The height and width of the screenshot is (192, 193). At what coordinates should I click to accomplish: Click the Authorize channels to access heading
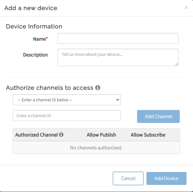[x=49, y=88]
